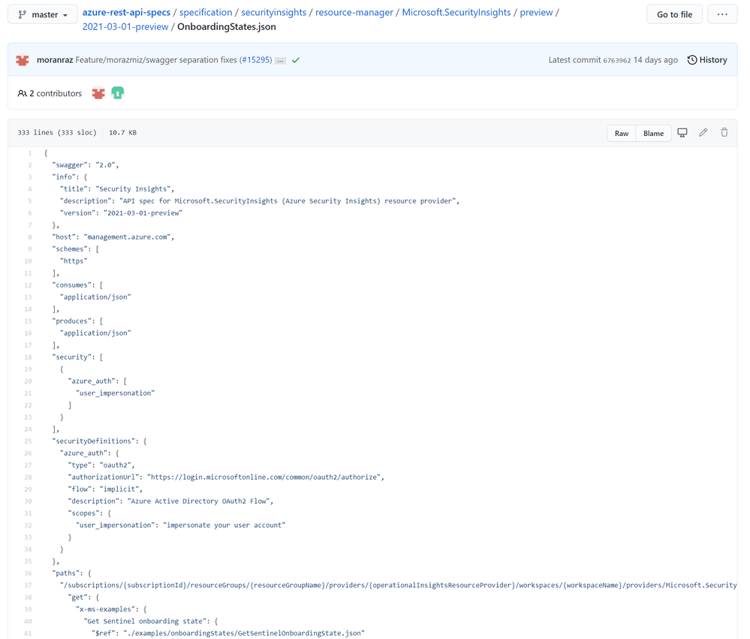Open commit hash 6763962

[617, 61]
